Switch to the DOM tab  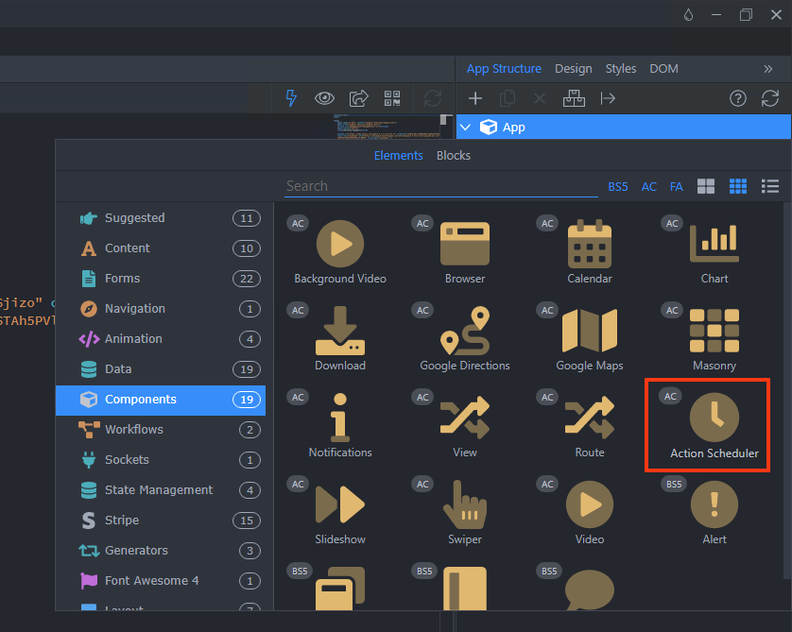663,69
